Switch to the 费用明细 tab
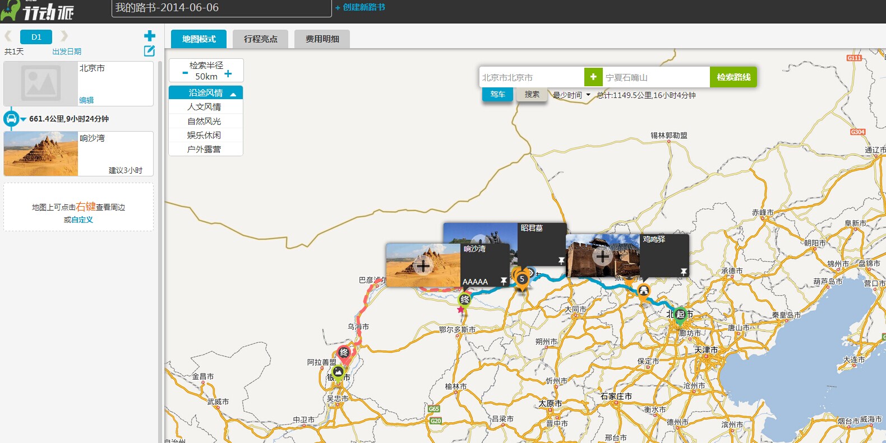 pos(322,39)
